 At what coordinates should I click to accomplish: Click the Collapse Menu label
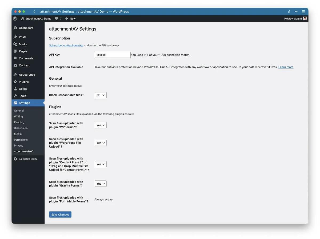pyautogui.click(x=28, y=159)
